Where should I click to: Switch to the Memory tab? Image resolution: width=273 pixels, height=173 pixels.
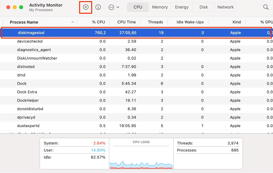(160, 7)
